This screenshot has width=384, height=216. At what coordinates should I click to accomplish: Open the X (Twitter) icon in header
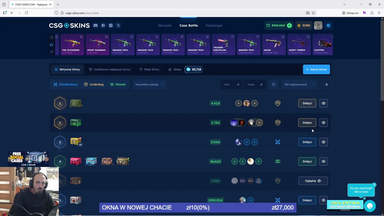click(118, 25)
